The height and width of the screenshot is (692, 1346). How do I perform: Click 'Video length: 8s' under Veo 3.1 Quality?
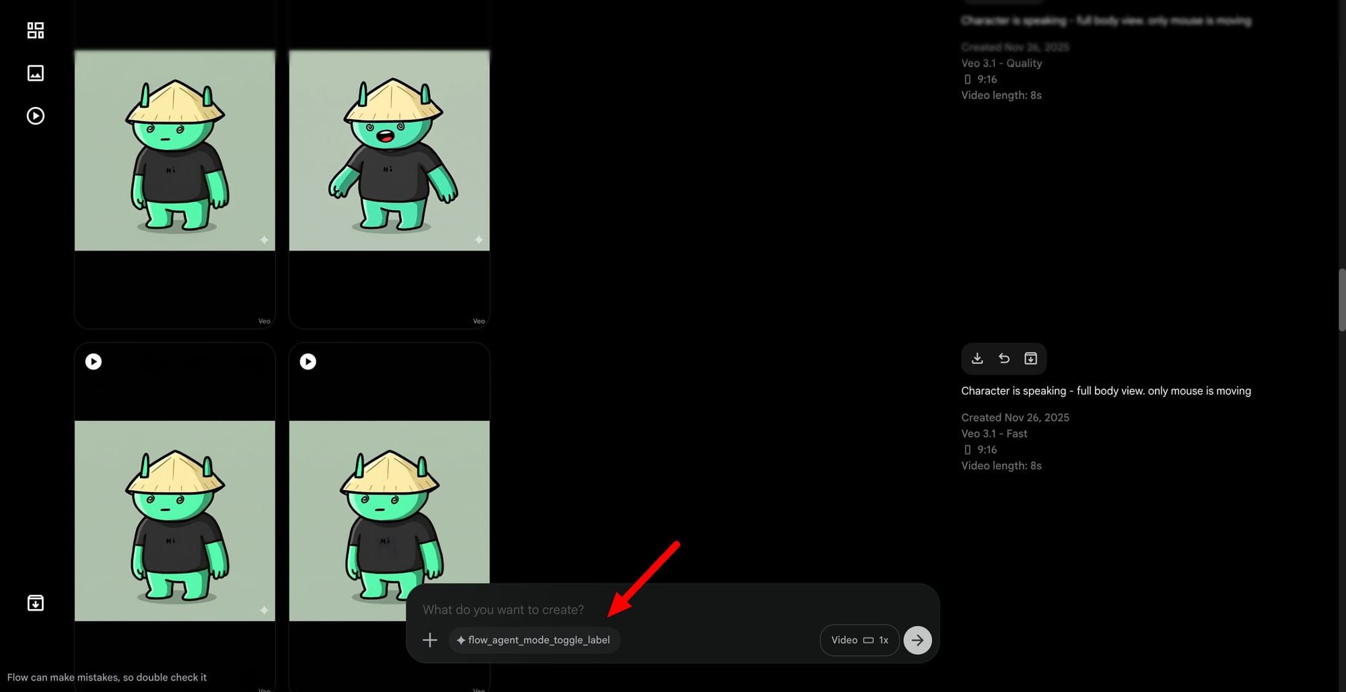click(x=1001, y=96)
